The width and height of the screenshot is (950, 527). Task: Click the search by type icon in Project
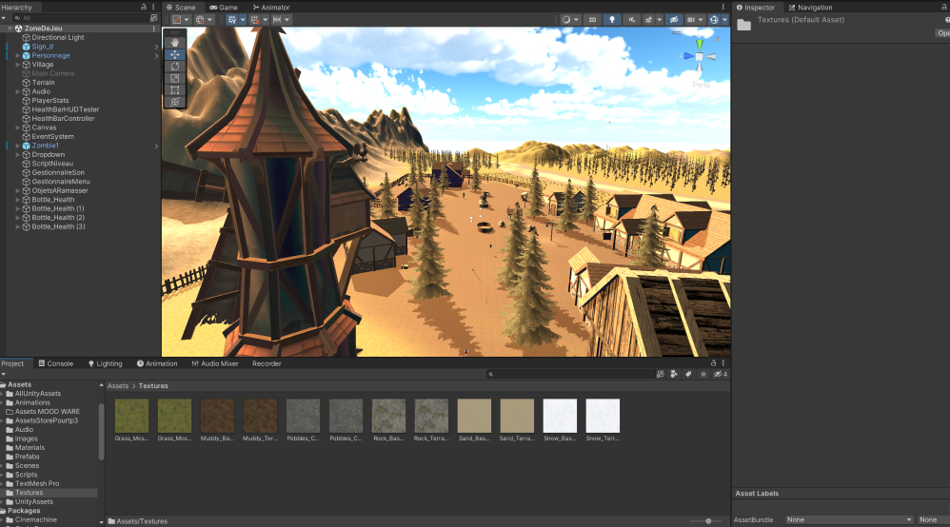point(674,374)
